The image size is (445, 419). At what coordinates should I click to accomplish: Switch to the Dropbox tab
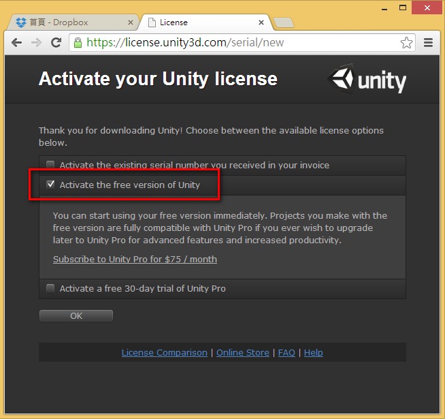point(73,22)
